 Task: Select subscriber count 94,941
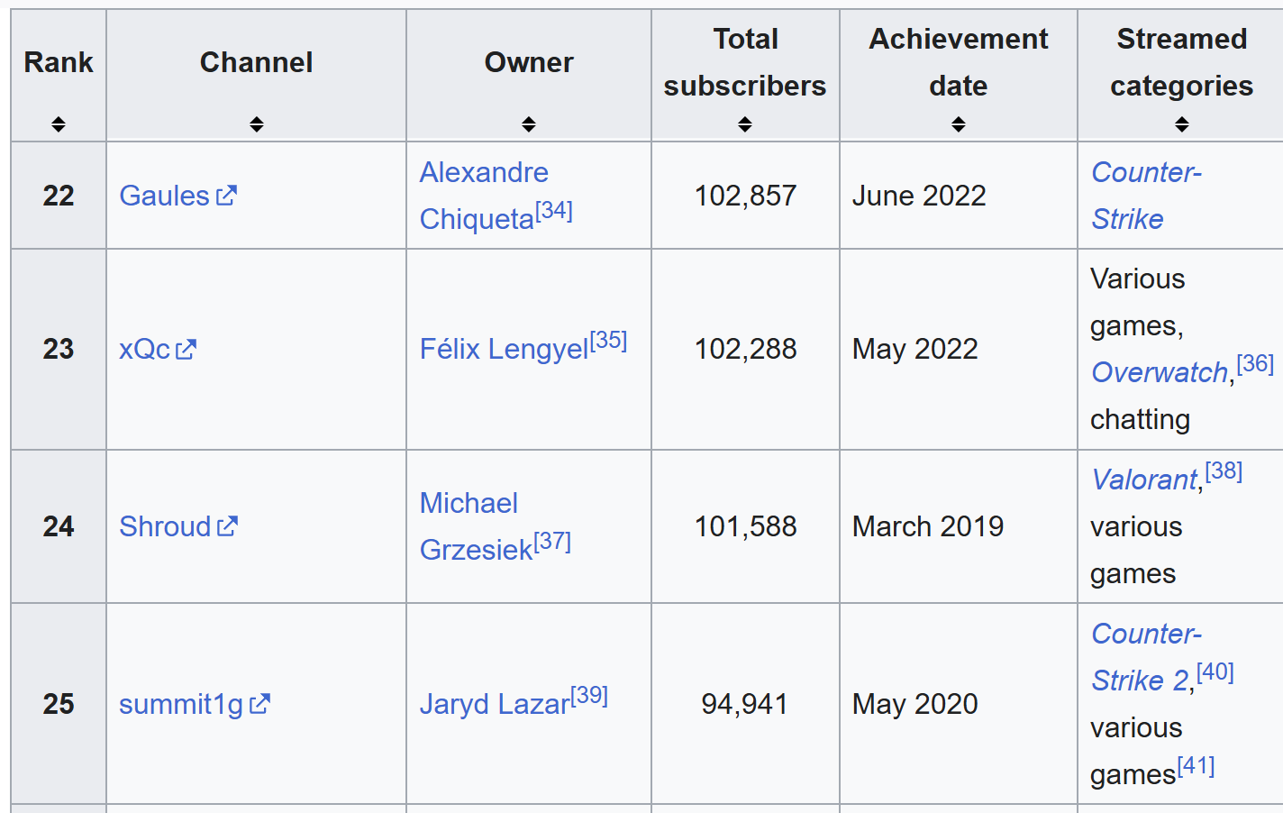point(745,704)
